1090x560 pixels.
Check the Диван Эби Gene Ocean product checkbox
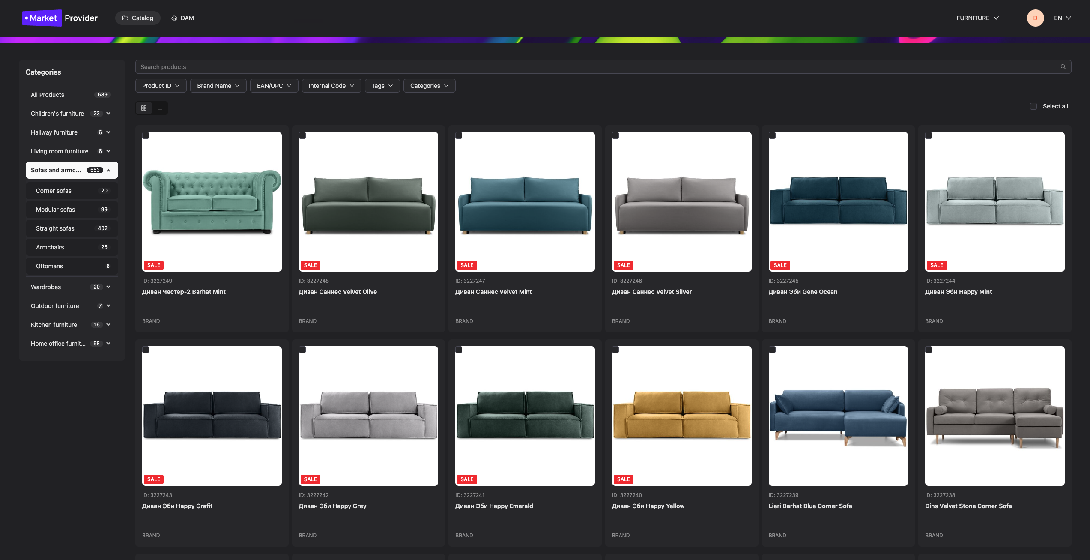pos(772,136)
